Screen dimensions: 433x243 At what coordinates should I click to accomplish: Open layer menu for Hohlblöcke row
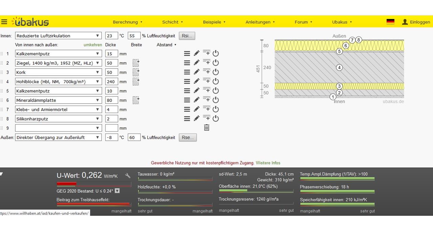point(187,81)
